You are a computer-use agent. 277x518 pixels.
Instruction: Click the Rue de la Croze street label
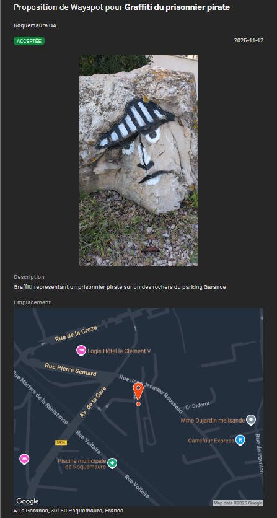click(76, 333)
